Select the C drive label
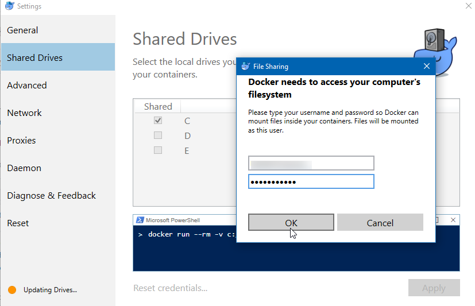Viewport: 475px width, 306px height. (x=187, y=121)
